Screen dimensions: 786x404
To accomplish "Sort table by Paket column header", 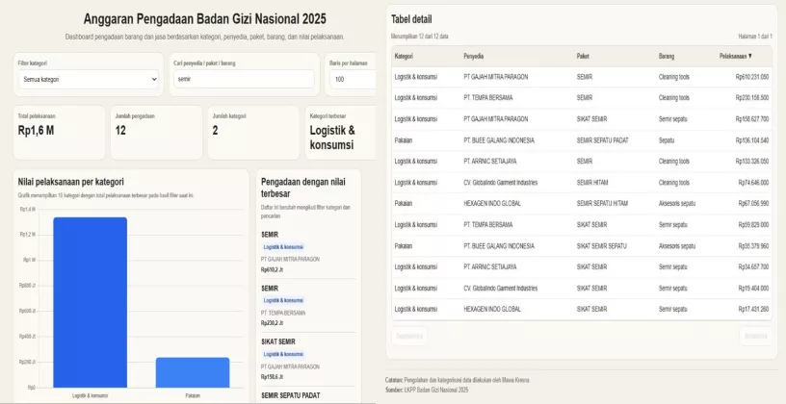I will pyautogui.click(x=583, y=56).
